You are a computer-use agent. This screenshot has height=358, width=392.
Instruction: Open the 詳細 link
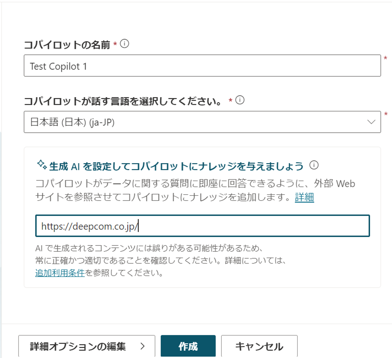(x=304, y=197)
